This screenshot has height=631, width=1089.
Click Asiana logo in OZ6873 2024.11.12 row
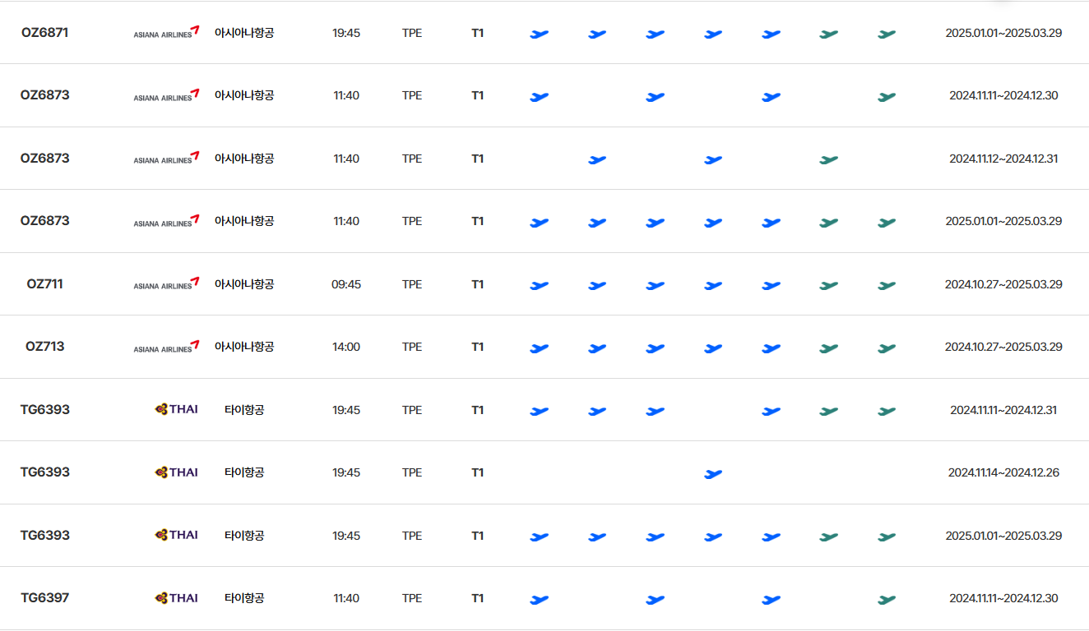pyautogui.click(x=166, y=159)
